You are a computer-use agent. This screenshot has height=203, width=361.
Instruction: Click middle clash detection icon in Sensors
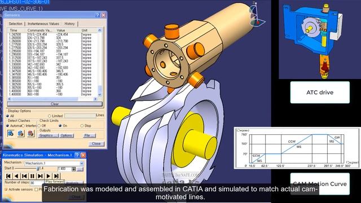coord(20,134)
